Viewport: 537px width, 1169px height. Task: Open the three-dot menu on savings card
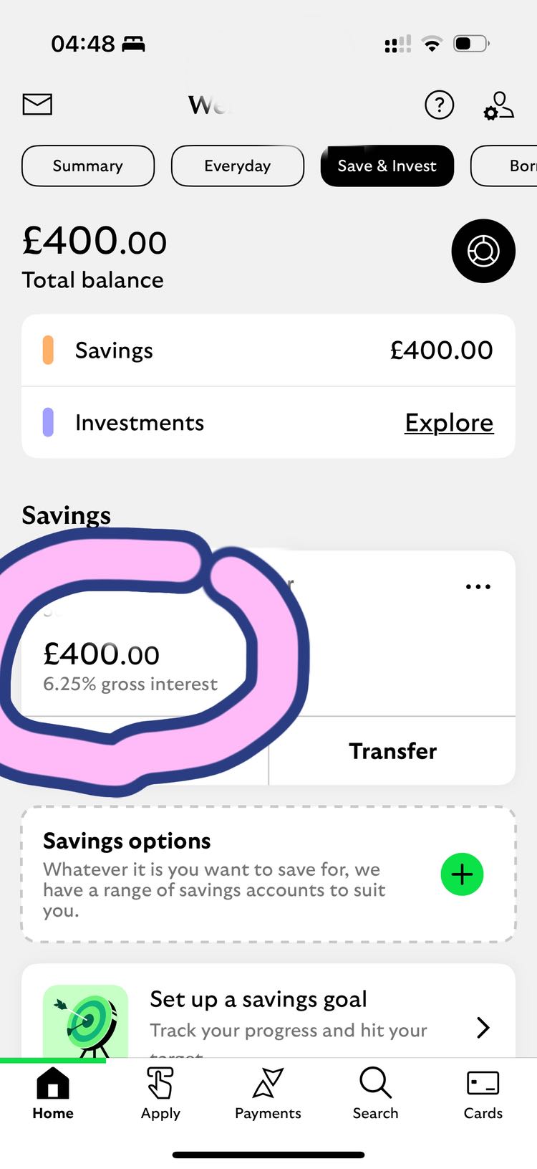(478, 586)
